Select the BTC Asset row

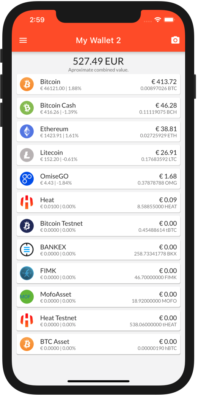(x=98, y=344)
